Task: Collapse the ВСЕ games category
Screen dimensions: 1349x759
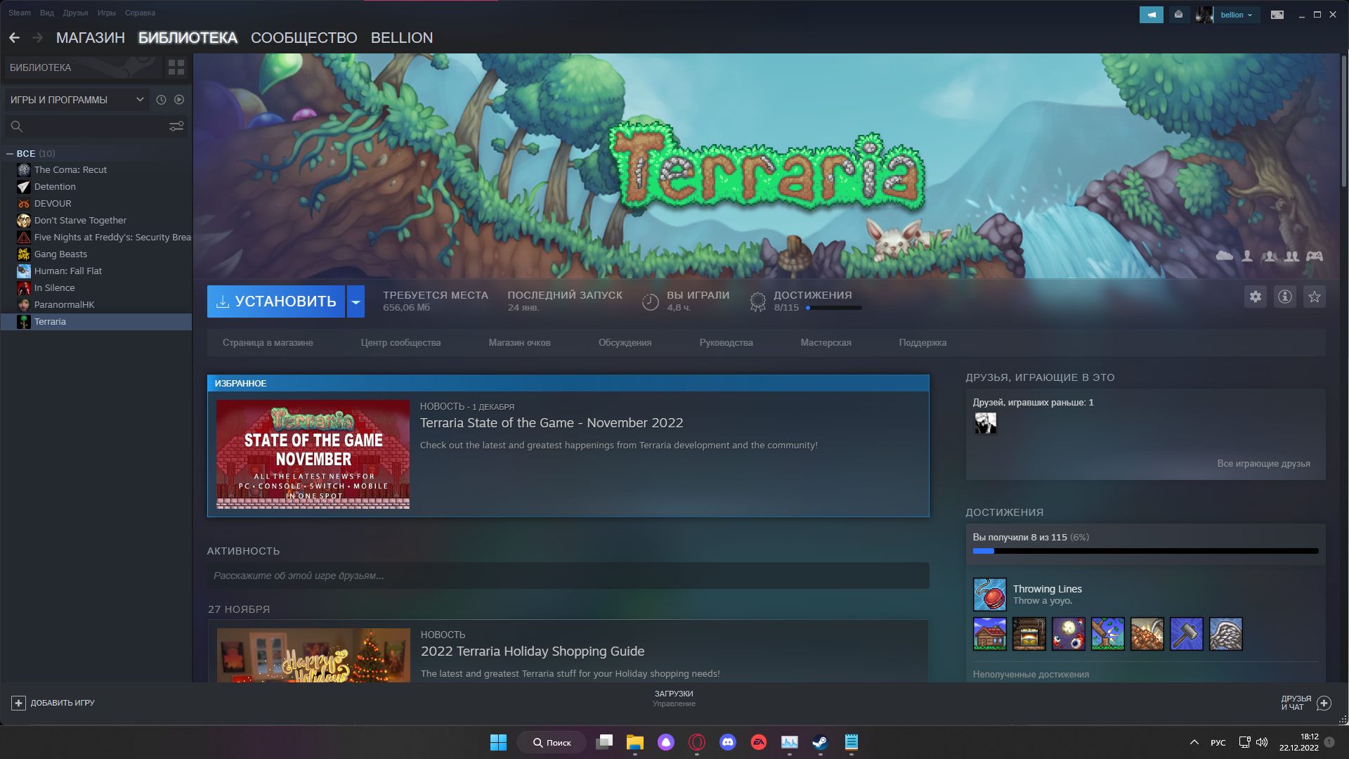Action: pyautogui.click(x=10, y=153)
